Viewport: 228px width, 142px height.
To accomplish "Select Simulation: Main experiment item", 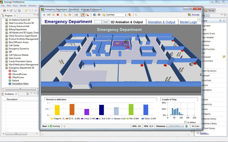I will (x=20, y=84).
